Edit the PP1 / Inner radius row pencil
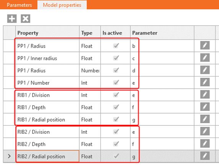This screenshot has width=219, height=165. point(205,58)
